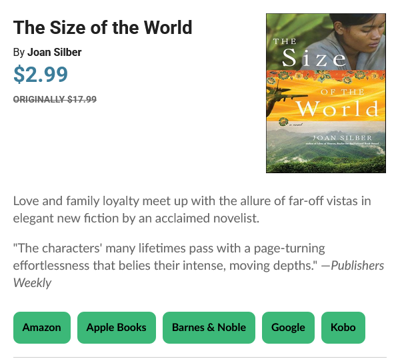The height and width of the screenshot is (359, 400).
Task: Click the struck-through Originally $17.99 text
Action: click(x=55, y=99)
